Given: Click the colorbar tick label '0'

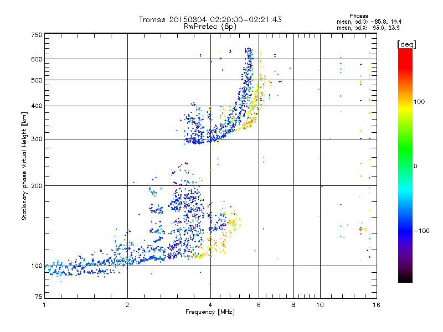Looking at the screenshot, I should pos(415,167).
